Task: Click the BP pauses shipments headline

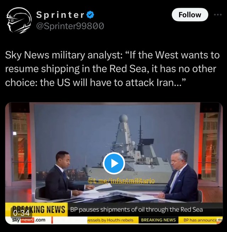Action: click(137, 210)
